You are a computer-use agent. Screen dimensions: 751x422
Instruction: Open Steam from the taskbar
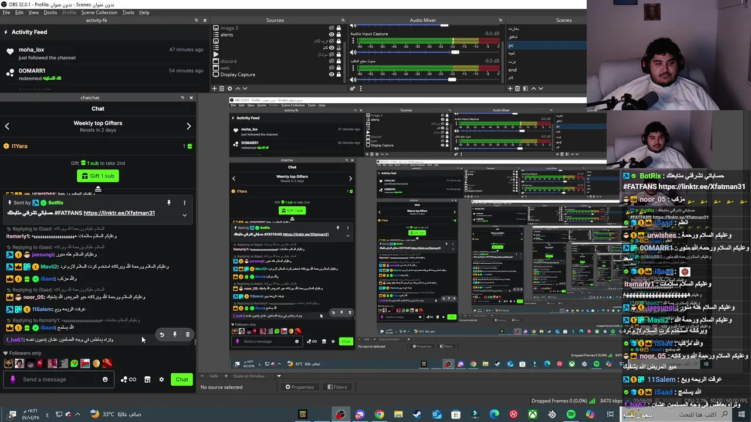point(417,414)
